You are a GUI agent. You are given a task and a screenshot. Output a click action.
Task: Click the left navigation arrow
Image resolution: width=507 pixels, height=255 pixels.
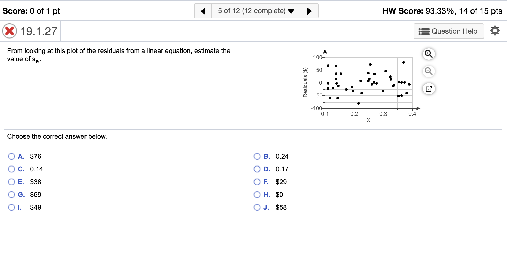pos(203,11)
